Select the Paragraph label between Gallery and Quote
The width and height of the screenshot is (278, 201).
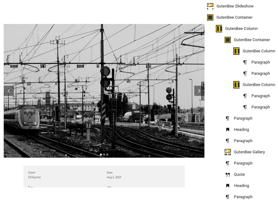(x=243, y=163)
